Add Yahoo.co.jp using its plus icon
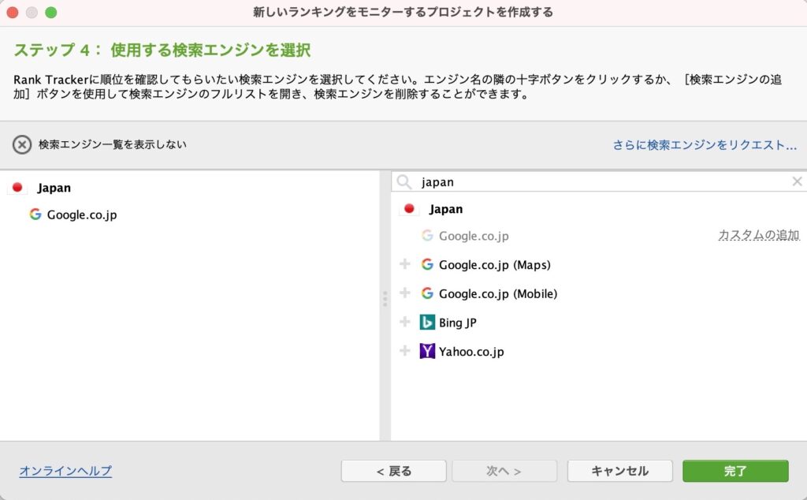Viewport: 807px width, 500px height. (x=405, y=351)
